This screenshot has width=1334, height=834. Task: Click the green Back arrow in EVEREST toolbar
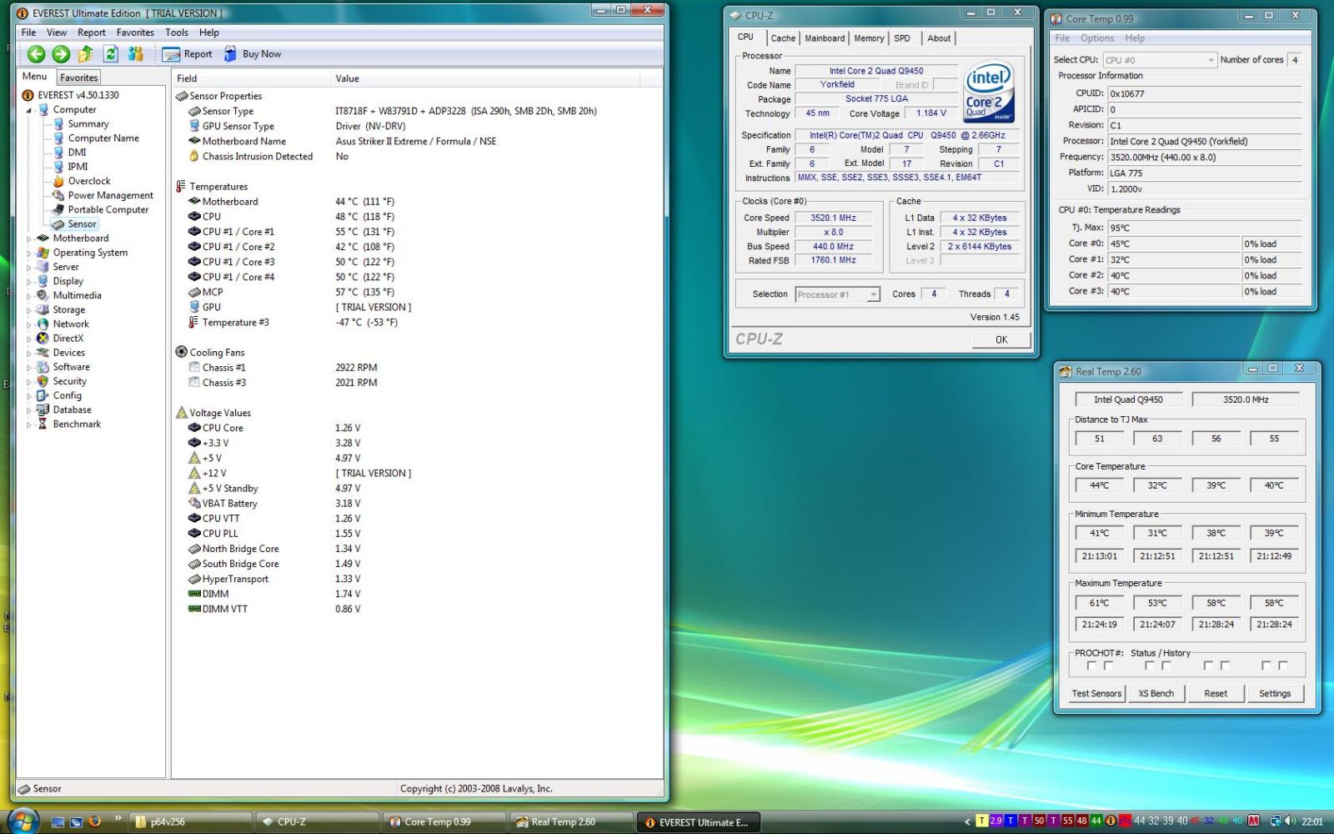[36, 54]
